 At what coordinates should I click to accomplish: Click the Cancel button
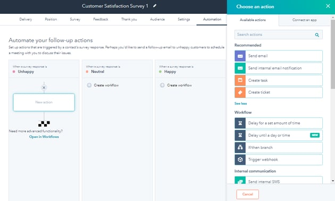coord(247,194)
